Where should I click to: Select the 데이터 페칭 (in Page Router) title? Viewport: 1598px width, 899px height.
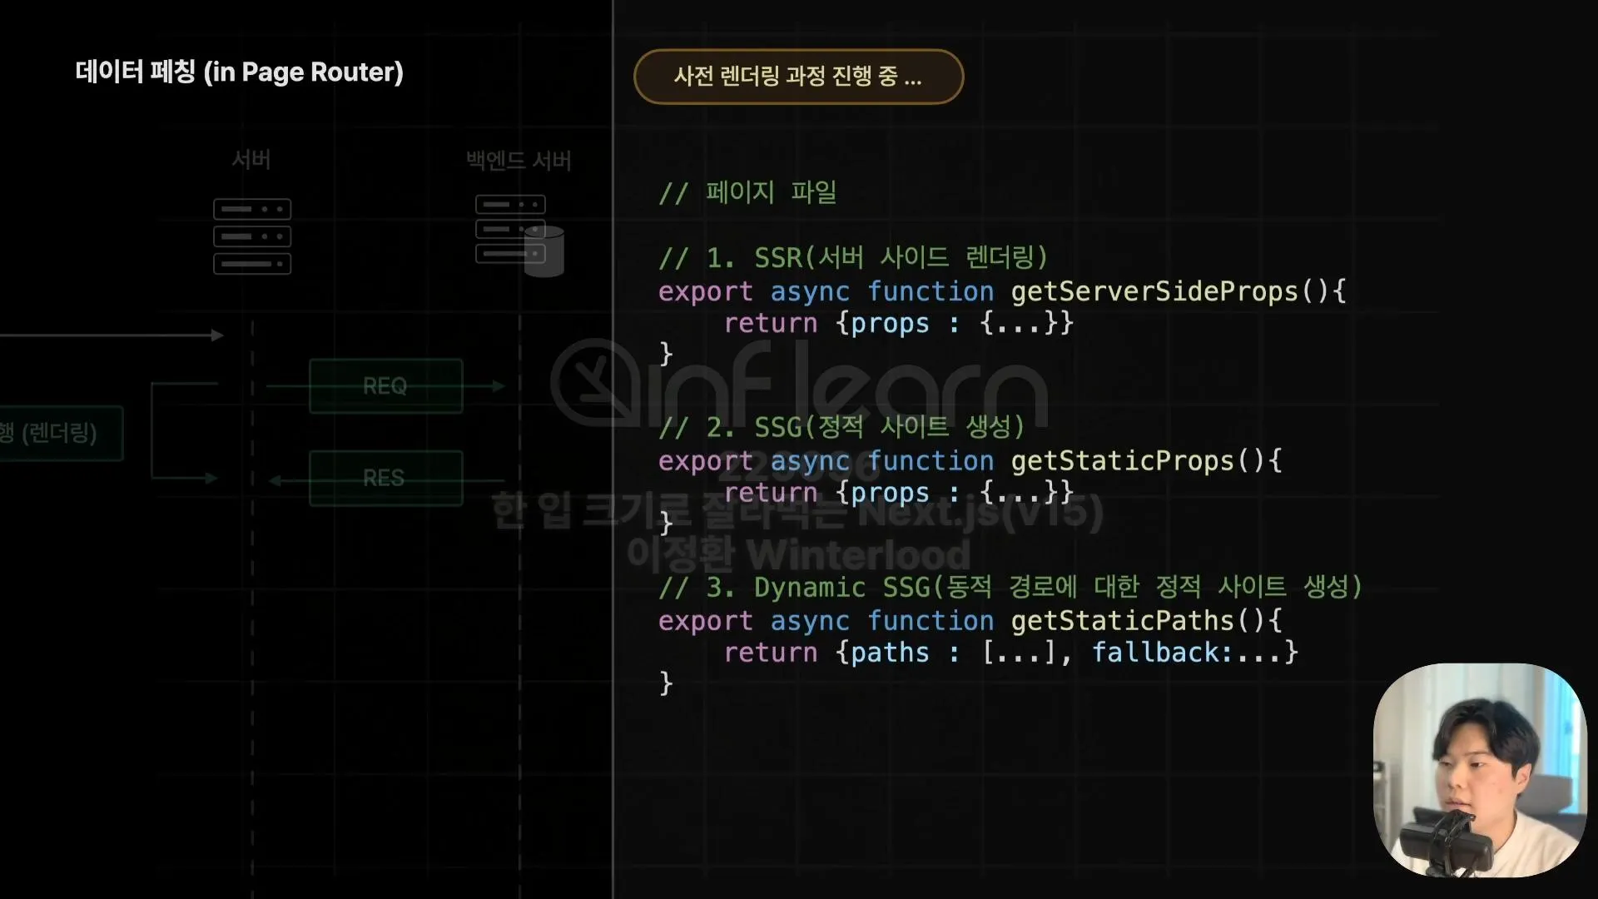238,72
